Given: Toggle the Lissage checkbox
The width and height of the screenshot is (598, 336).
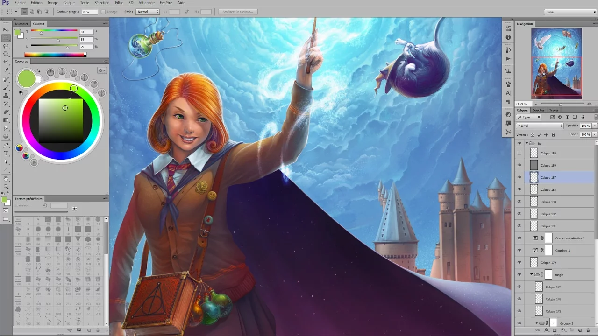Looking at the screenshot, I should pos(103,12).
